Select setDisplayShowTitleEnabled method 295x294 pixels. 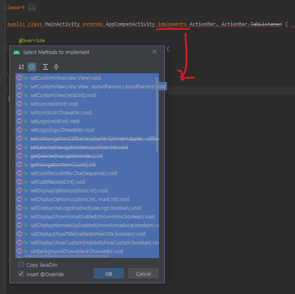click(87, 234)
